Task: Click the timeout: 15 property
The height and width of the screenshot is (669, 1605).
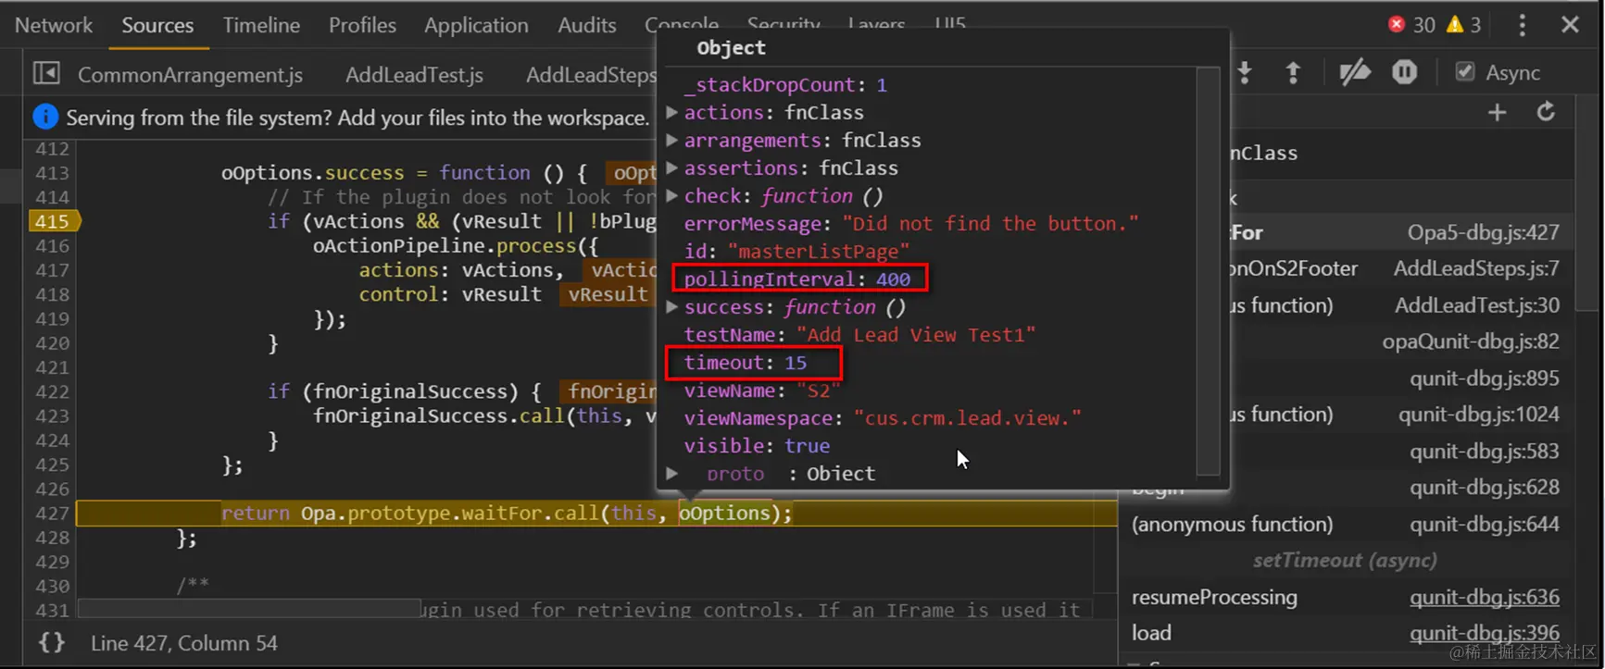Action: point(746,363)
